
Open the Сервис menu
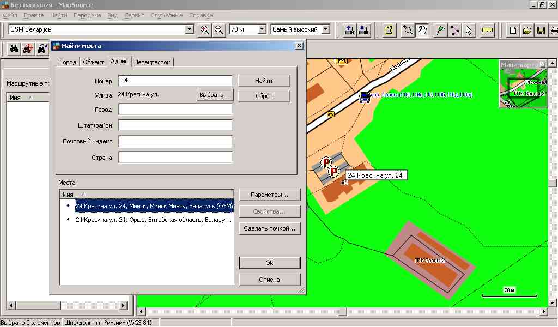coord(134,15)
